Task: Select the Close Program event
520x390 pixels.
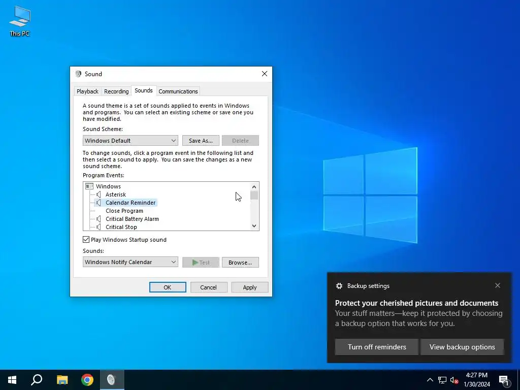Action: pyautogui.click(x=124, y=211)
